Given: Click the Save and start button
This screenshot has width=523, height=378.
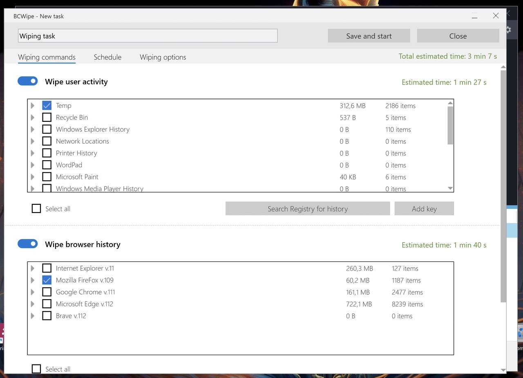Looking at the screenshot, I should coord(369,36).
